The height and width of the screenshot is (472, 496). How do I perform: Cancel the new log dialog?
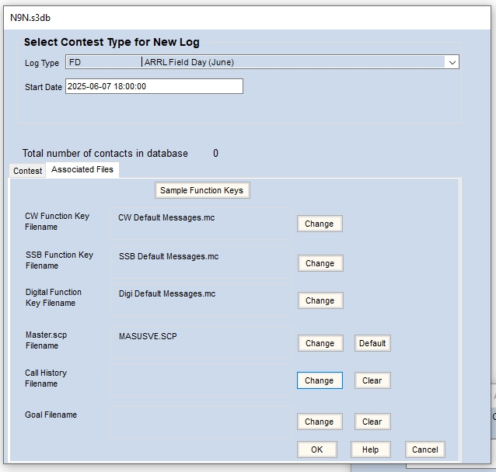point(424,449)
